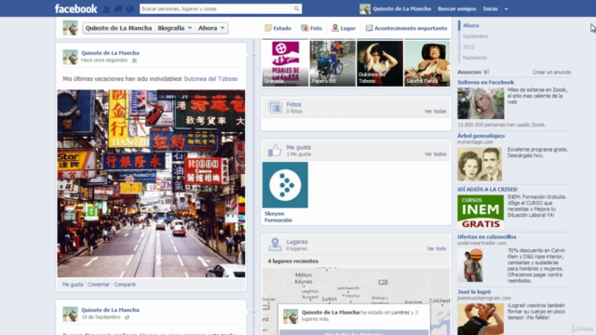Open messages icon in top bar
Image resolution: width=596 pixels, height=335 pixels.
tap(118, 8)
